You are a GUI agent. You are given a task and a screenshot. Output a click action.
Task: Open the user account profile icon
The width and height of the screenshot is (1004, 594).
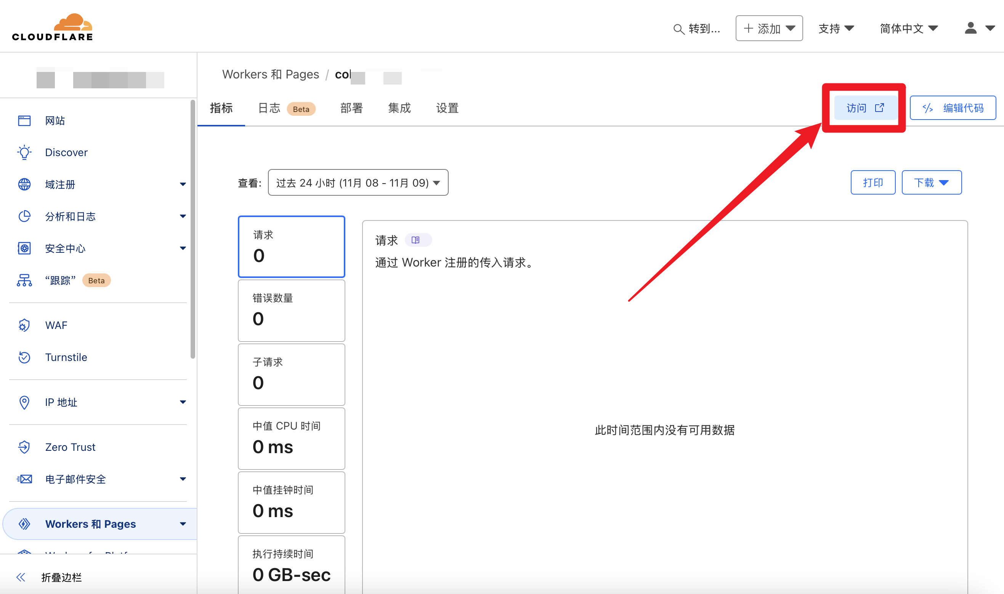970,28
